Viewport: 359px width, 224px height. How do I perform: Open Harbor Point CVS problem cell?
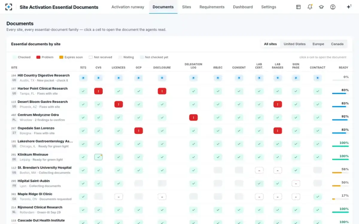pyautogui.click(x=98, y=91)
